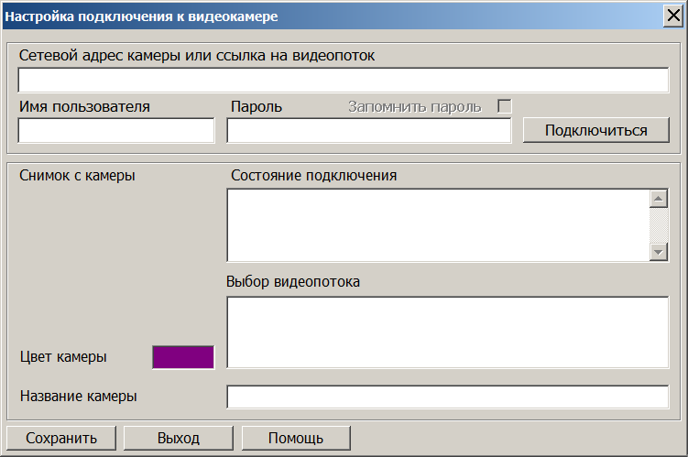Viewport: 688px width, 457px height.
Task: Click the camera network address field
Action: click(x=343, y=80)
